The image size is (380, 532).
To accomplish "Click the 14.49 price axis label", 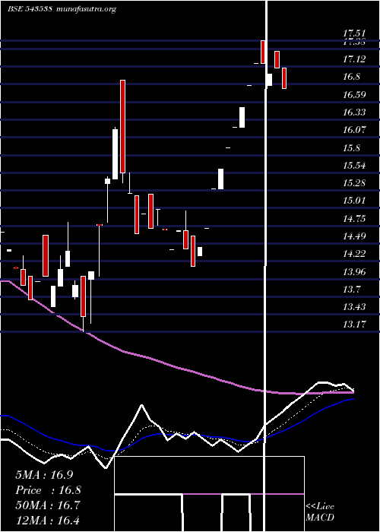I will point(354,236).
